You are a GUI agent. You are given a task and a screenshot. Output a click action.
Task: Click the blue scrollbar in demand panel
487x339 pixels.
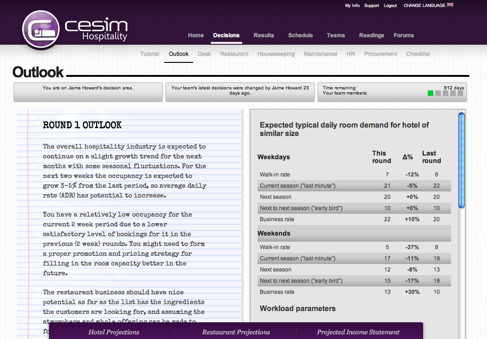461,160
